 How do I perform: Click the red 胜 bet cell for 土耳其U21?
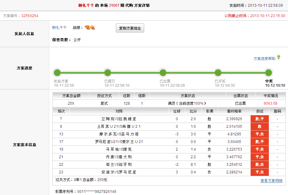259,127
